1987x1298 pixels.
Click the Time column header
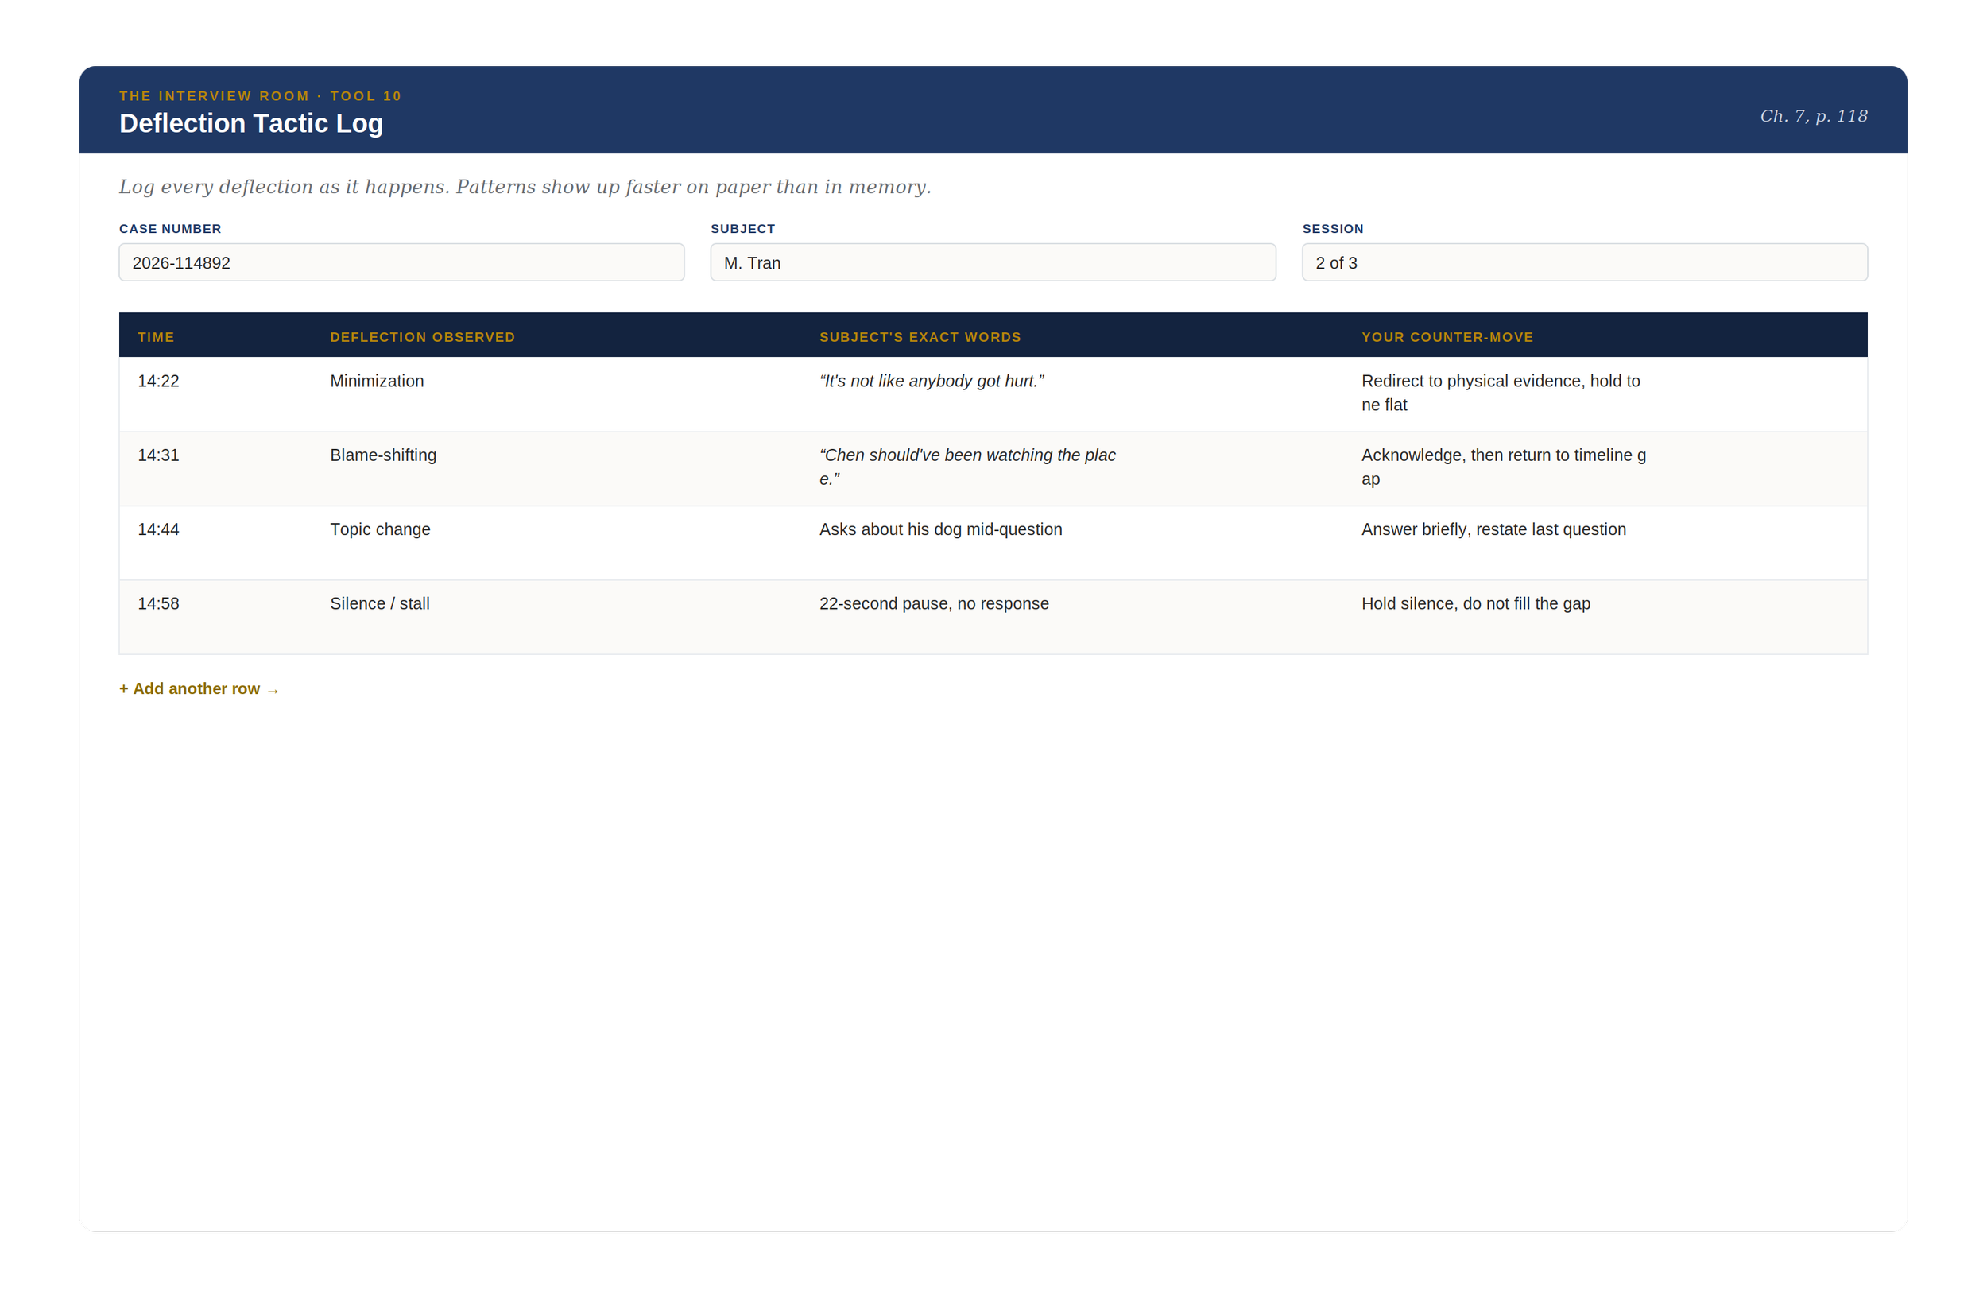[x=156, y=336]
